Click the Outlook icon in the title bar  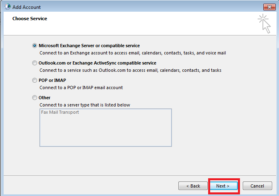7,7
